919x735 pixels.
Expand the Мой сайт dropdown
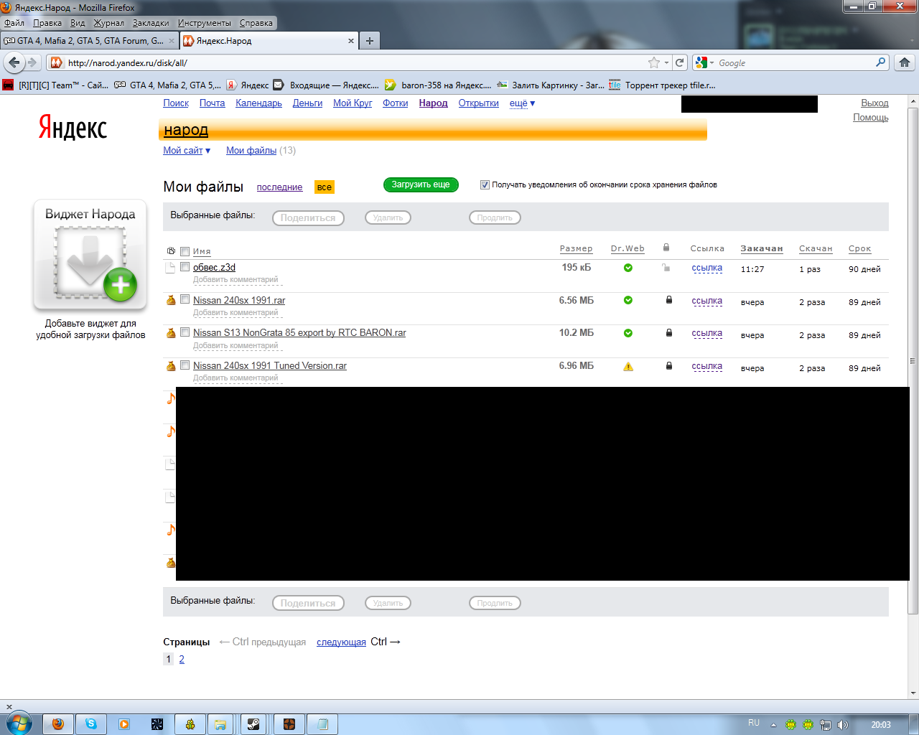pyautogui.click(x=187, y=151)
